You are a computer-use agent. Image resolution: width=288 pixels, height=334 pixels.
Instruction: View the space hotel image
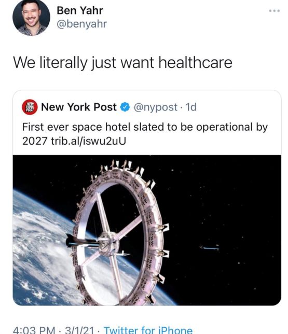(x=147, y=230)
